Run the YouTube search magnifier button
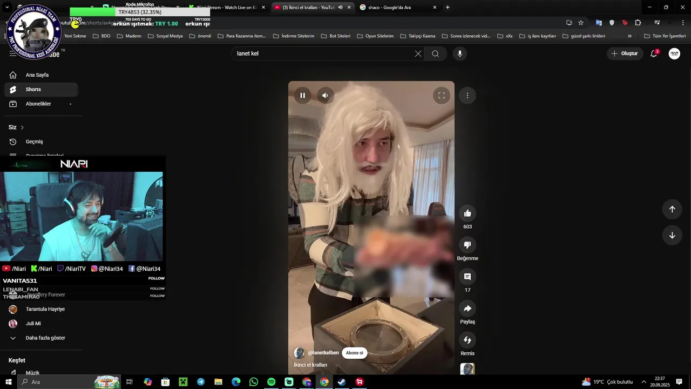The height and width of the screenshot is (389, 691). [435, 53]
